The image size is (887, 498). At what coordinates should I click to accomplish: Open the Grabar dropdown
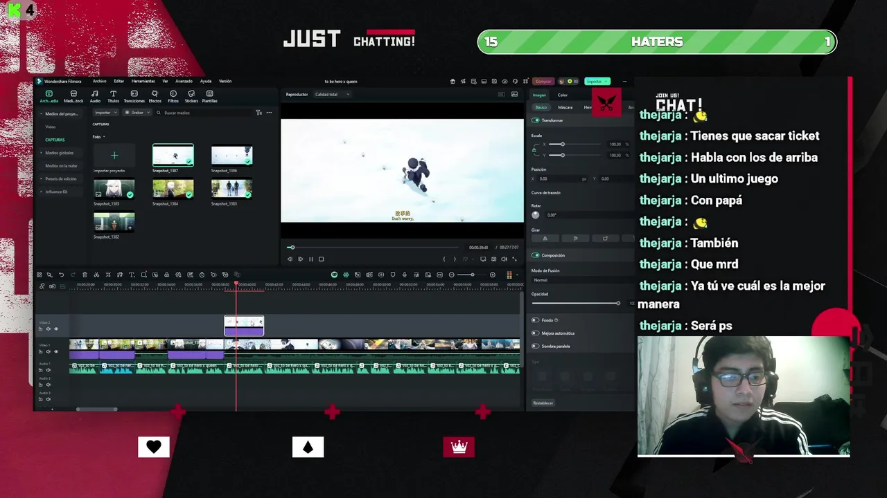point(137,113)
